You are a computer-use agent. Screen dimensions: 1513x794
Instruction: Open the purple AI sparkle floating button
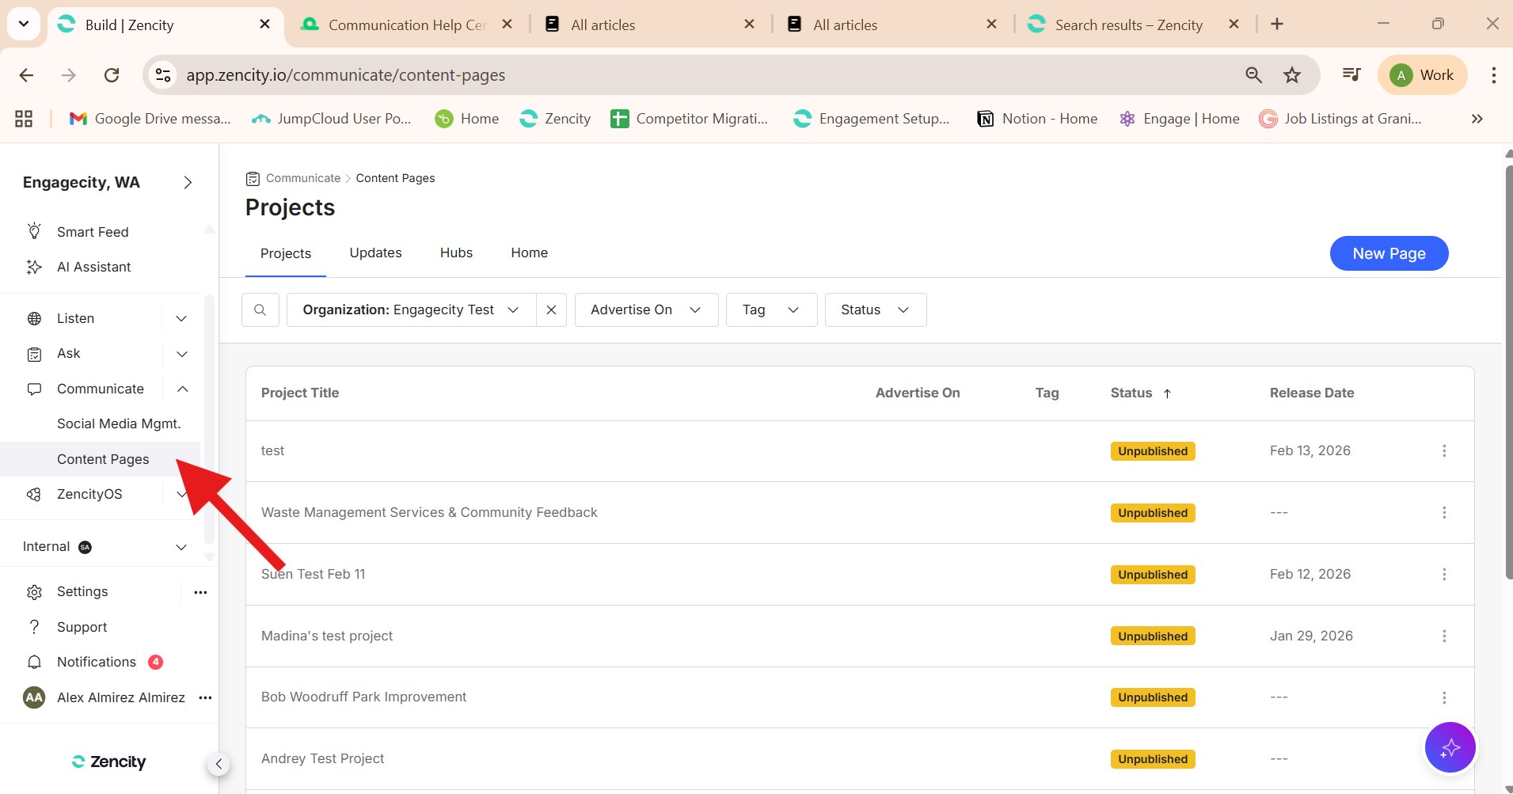tap(1450, 747)
